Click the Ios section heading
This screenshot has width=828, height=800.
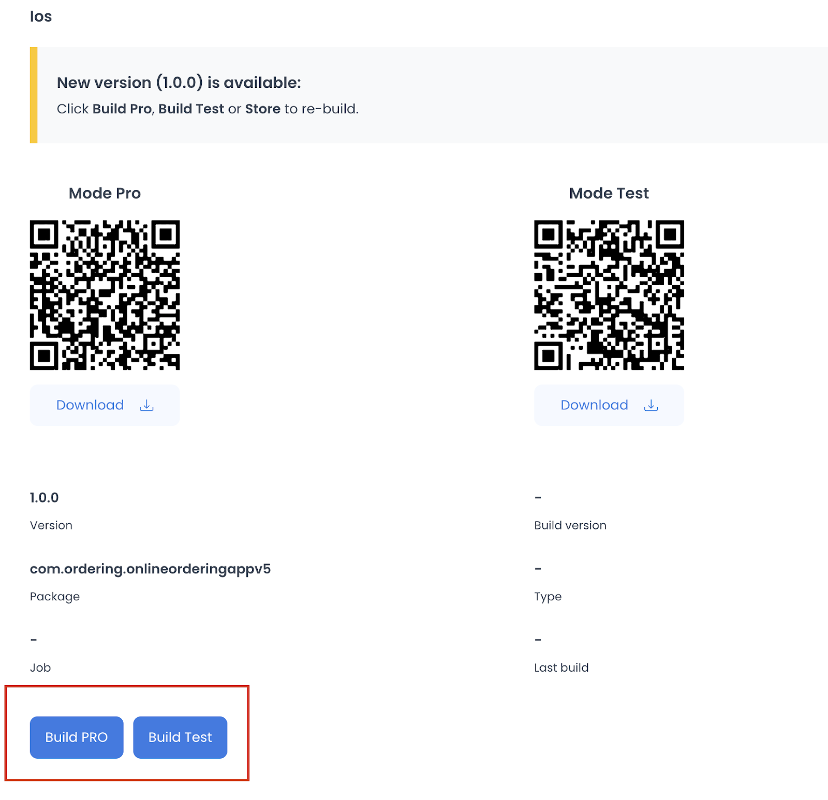pos(41,17)
